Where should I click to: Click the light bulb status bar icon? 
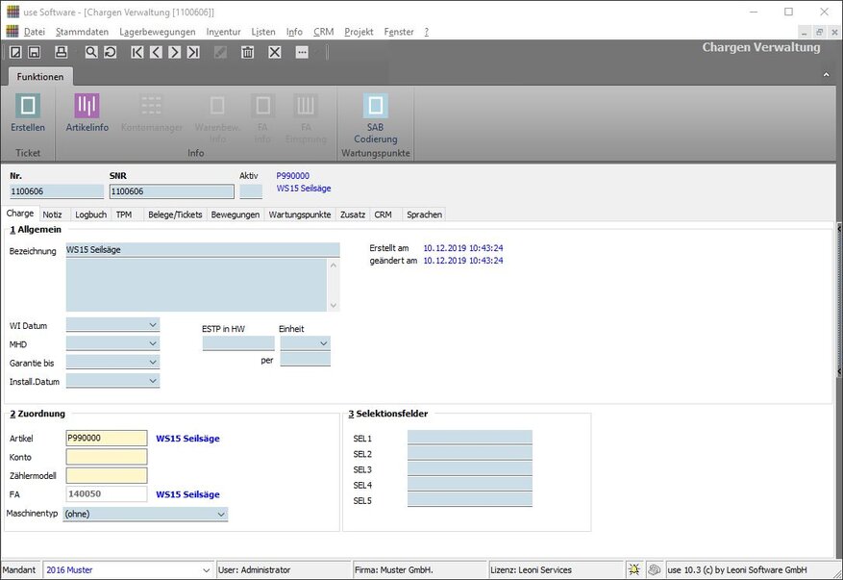click(634, 569)
